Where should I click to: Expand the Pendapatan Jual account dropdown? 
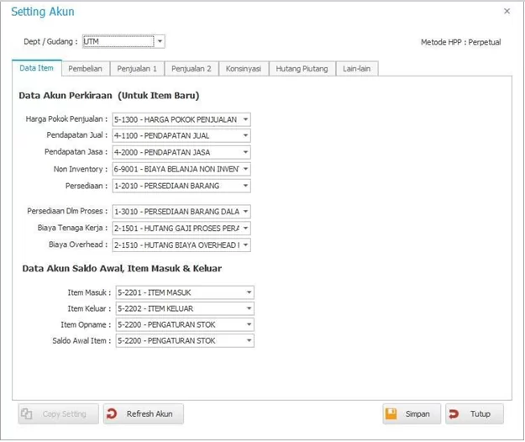(x=245, y=136)
